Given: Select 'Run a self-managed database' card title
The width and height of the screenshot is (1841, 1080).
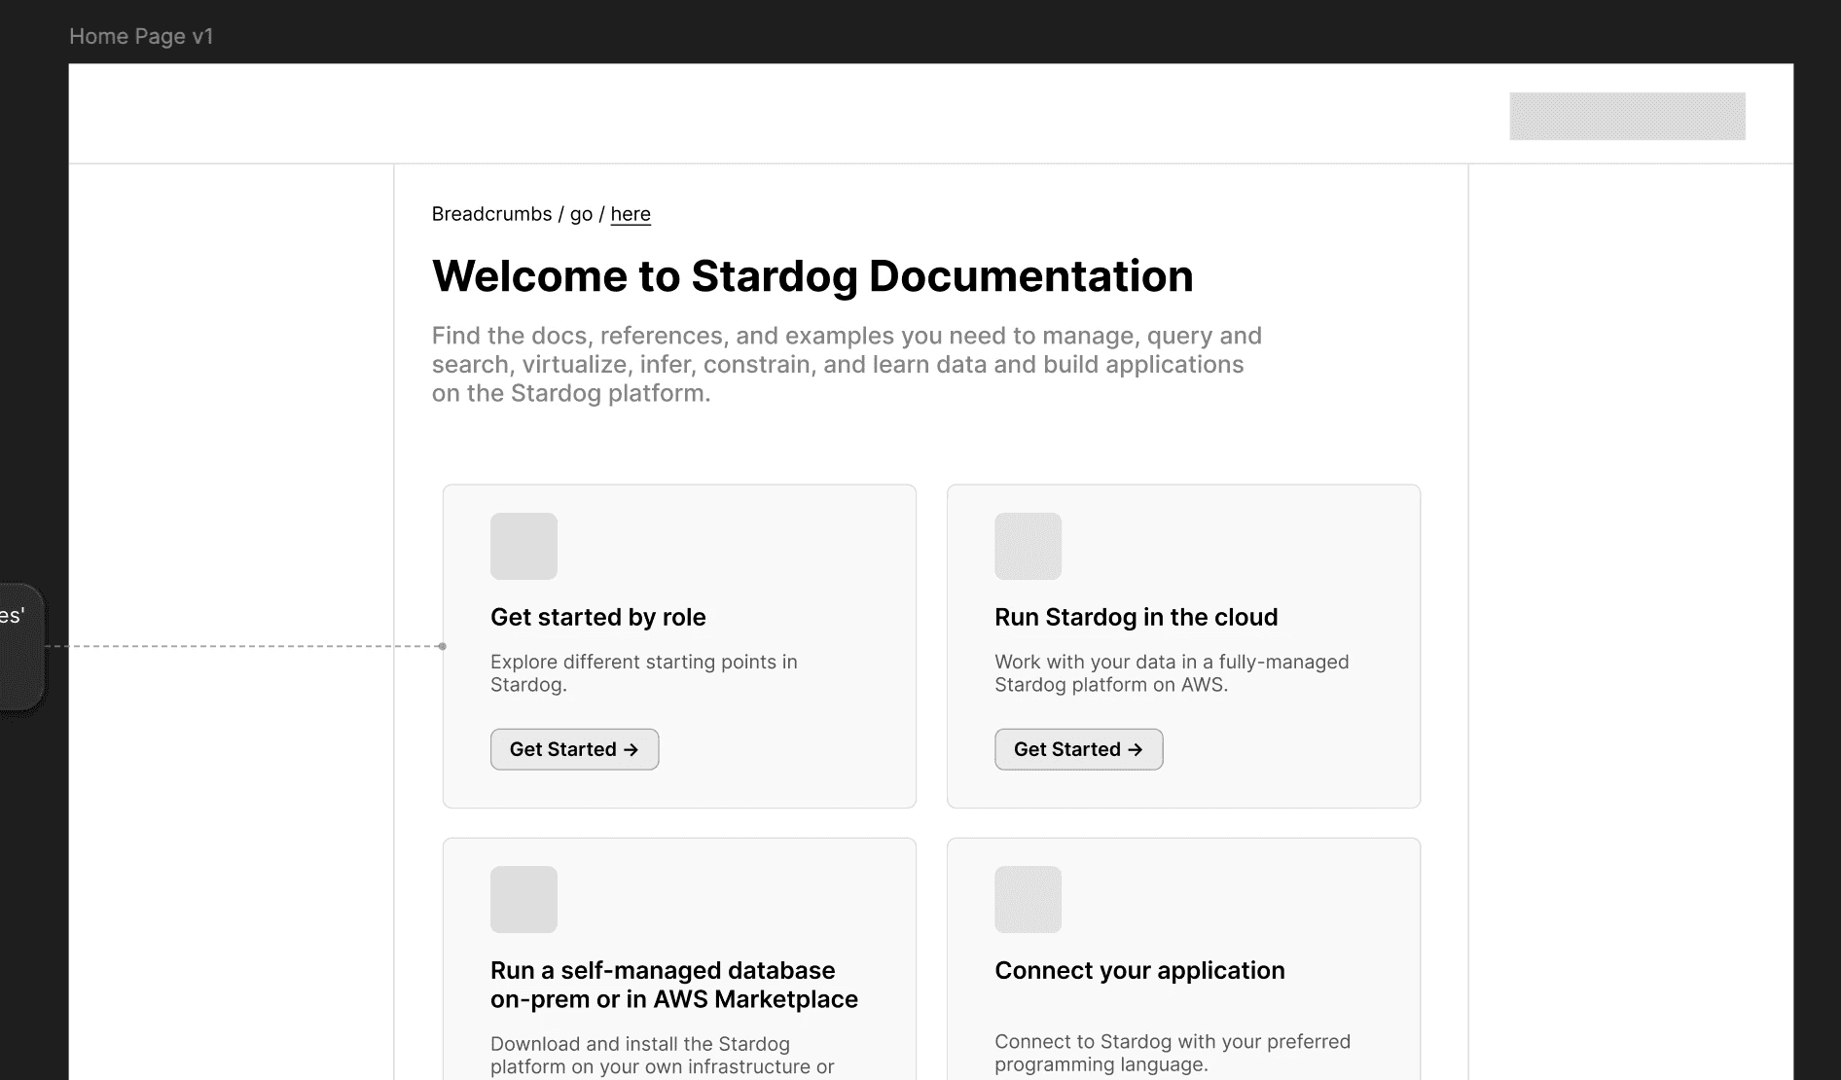Looking at the screenshot, I should tap(674, 985).
